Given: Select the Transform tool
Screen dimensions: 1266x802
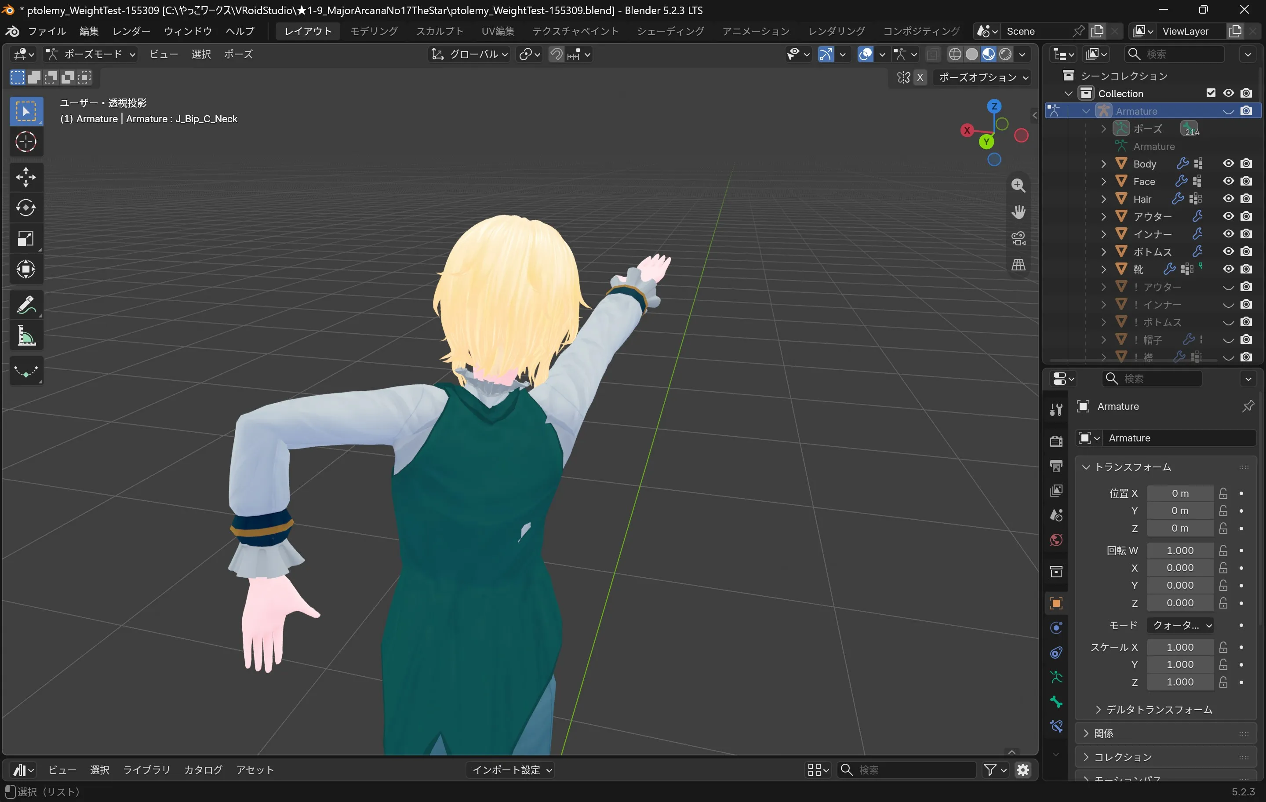Looking at the screenshot, I should [x=26, y=269].
